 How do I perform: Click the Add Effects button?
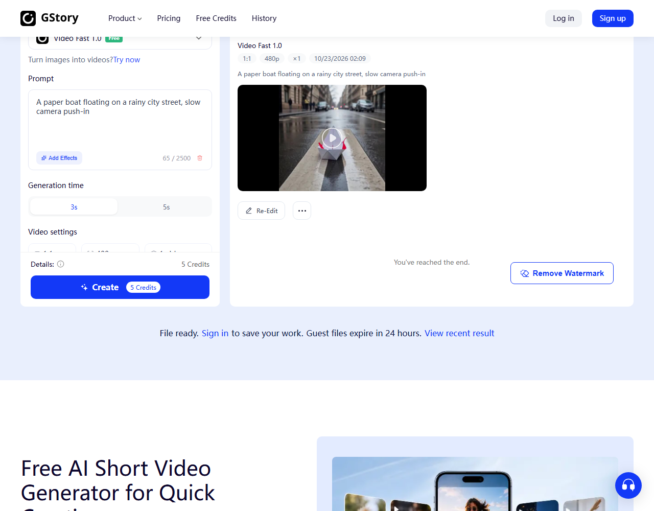pyautogui.click(x=59, y=158)
